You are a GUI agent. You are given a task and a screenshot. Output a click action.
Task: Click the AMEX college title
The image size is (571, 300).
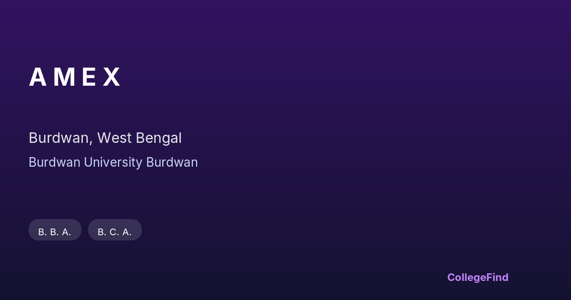tap(75, 77)
